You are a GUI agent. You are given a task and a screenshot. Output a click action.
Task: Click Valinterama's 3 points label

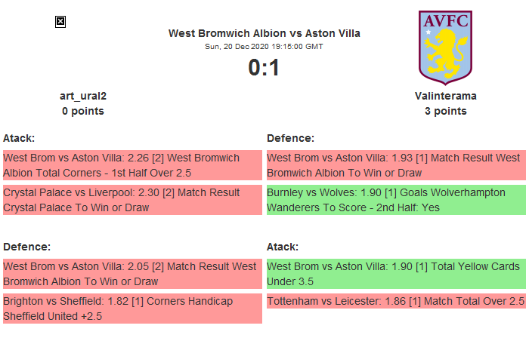(x=445, y=111)
